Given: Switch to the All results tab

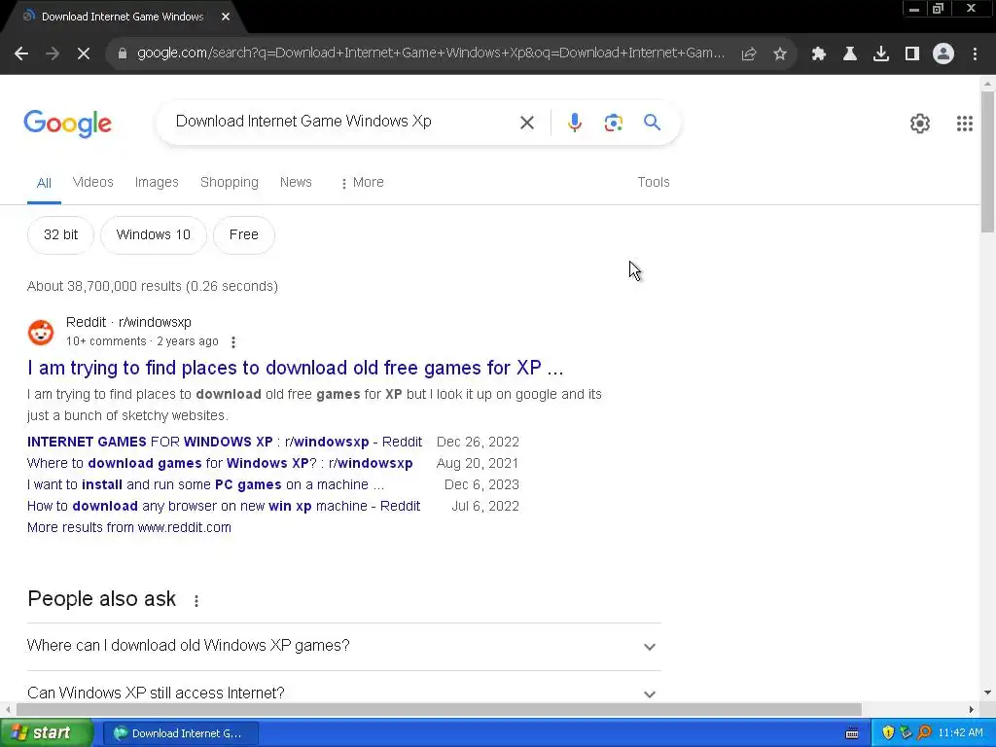Looking at the screenshot, I should coord(44,184).
